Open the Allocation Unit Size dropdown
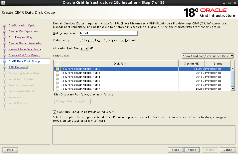The image size is (238, 154). (x=84, y=48)
